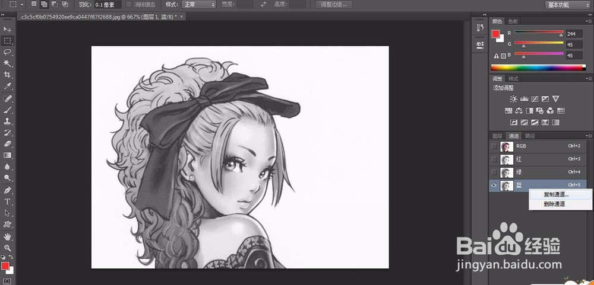Select the Lasso tool
The height and width of the screenshot is (285, 594).
7,52
